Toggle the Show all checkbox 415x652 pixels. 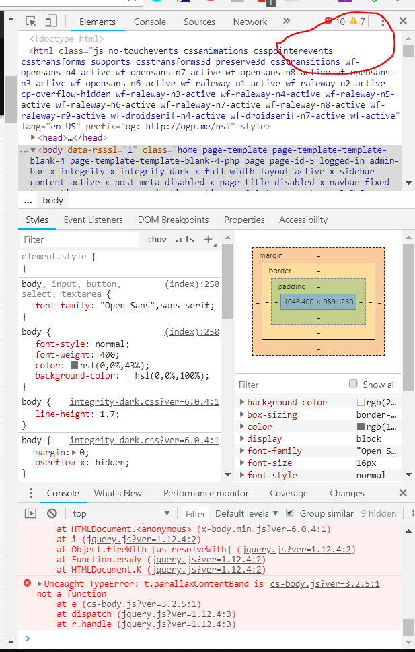353,383
